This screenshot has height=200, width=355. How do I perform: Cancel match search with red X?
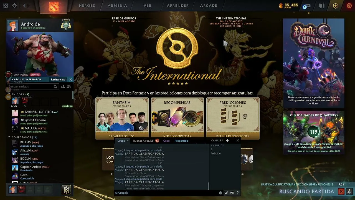[x=341, y=191]
